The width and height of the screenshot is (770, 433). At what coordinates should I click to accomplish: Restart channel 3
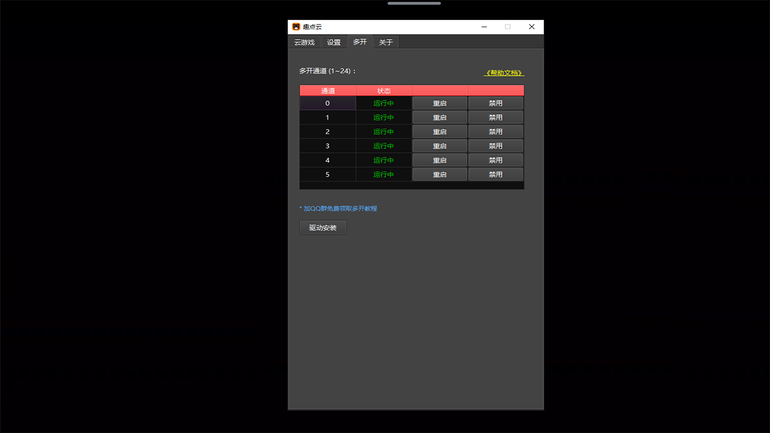click(440, 146)
